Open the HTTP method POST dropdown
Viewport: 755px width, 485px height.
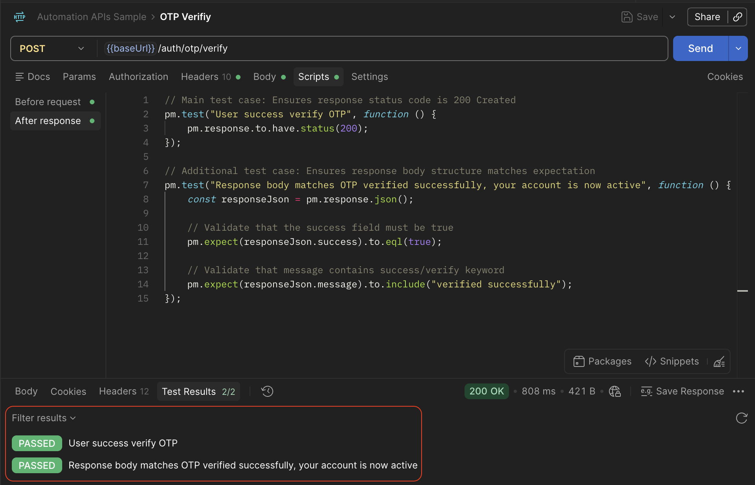(52, 48)
